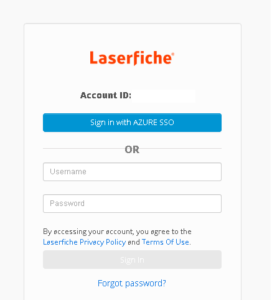Viewport: 272px width, 300px height.
Task: Open the Terms Of Use link
Action: click(166, 242)
